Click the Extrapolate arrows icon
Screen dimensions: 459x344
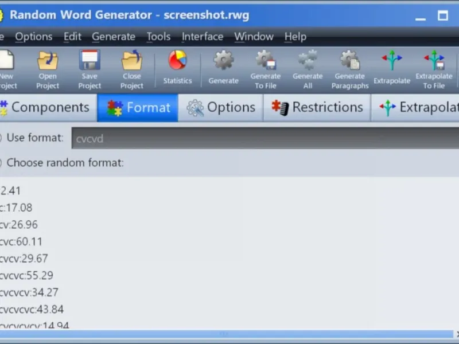392,60
